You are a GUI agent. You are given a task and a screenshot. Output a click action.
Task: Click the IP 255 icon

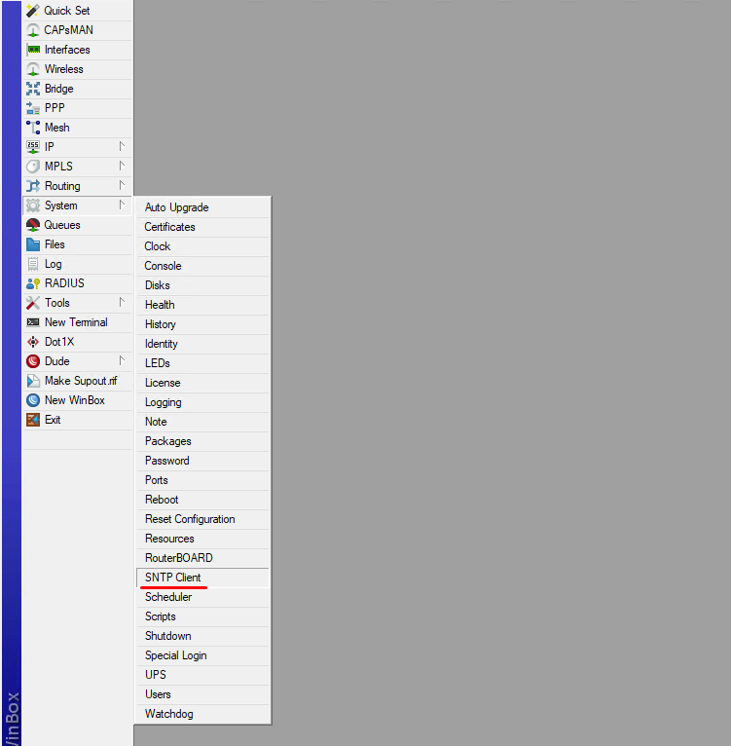pos(33,147)
